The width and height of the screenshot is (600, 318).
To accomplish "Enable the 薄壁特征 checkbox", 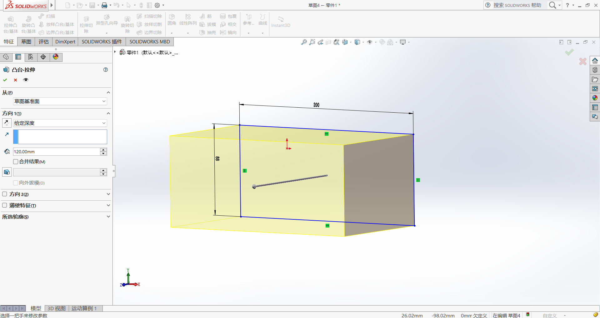I will click(x=5, y=205).
